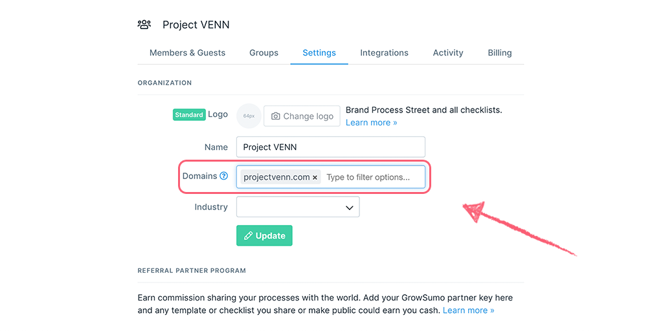Click the Industry dropdown chevron arrow
This screenshot has width=663, height=331.
[x=349, y=208]
